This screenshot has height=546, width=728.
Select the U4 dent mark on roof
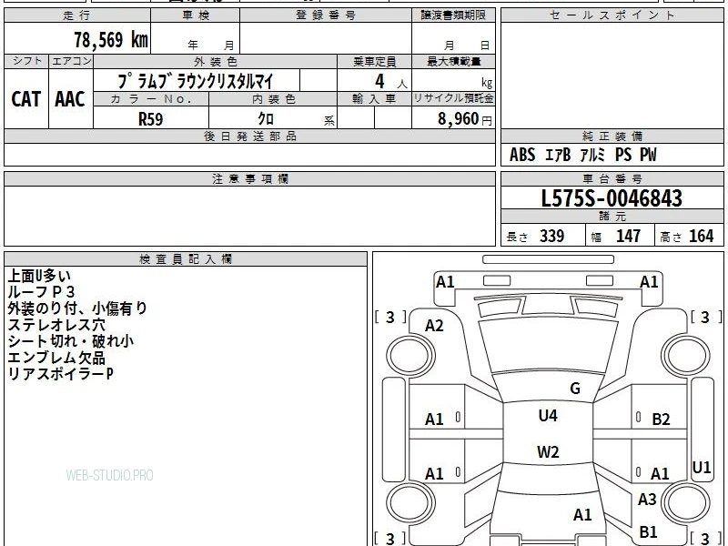coord(548,416)
